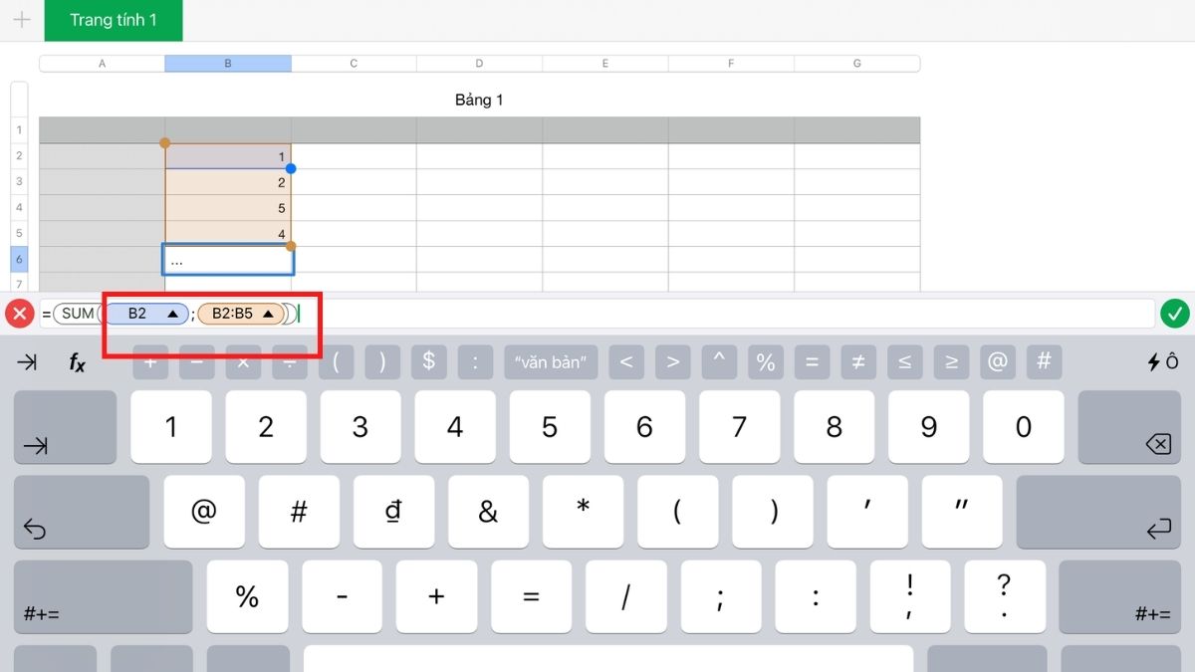The width and height of the screenshot is (1195, 672).
Task: Tap the semicolon ; key
Action: coord(720,597)
